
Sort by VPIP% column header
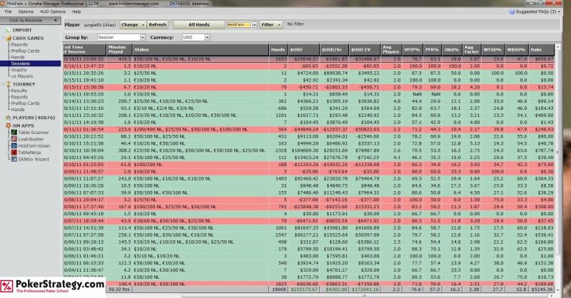413,49
